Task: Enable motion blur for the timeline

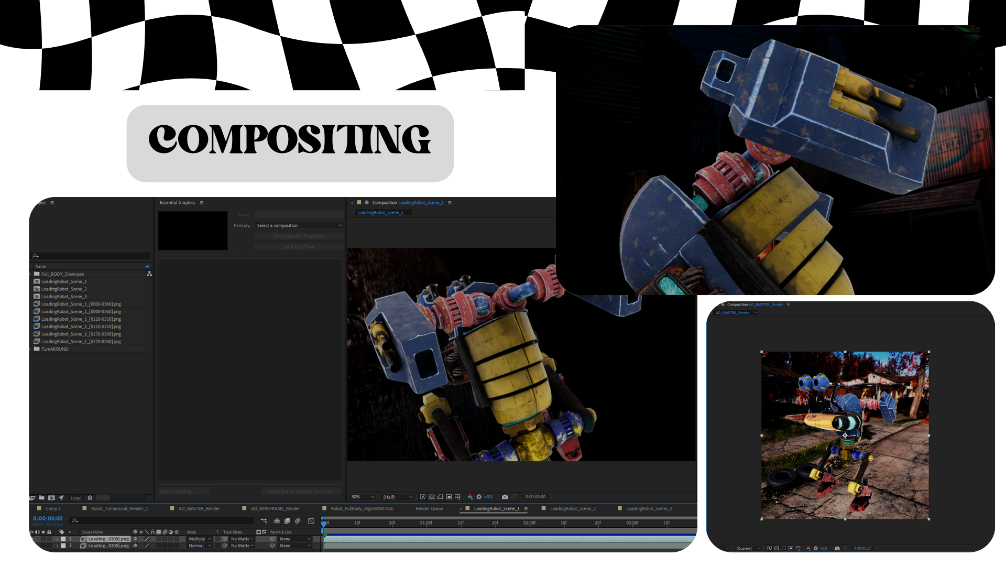Action: [298, 521]
